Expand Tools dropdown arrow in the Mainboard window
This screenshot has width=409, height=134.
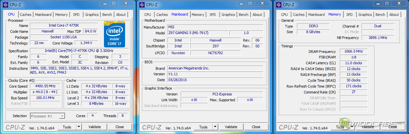click(x=215, y=127)
